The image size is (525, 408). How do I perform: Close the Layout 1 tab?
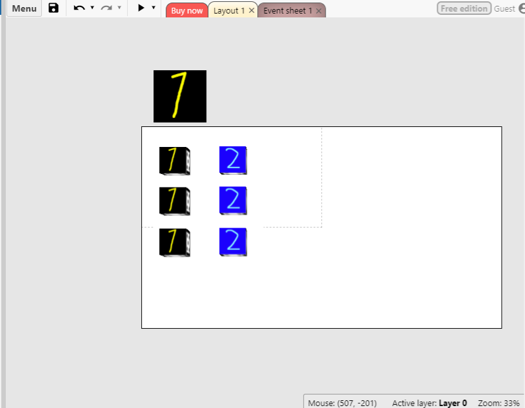(252, 11)
